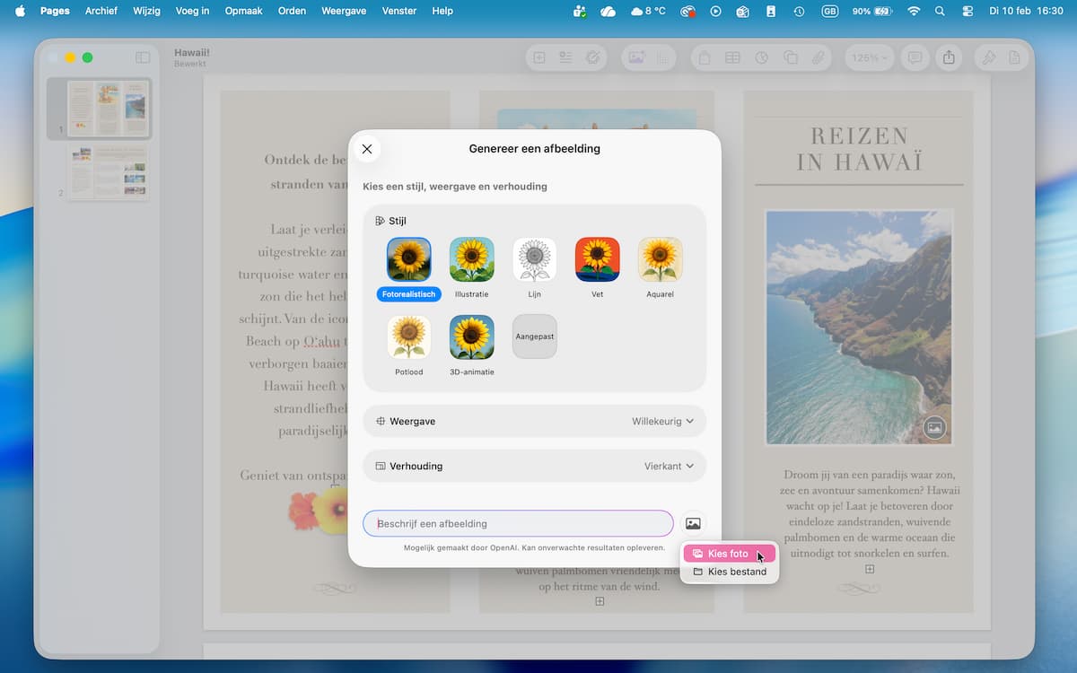Viewport: 1077px width, 673px height.
Task: Toggle the sidebar view button
Action: point(143,57)
